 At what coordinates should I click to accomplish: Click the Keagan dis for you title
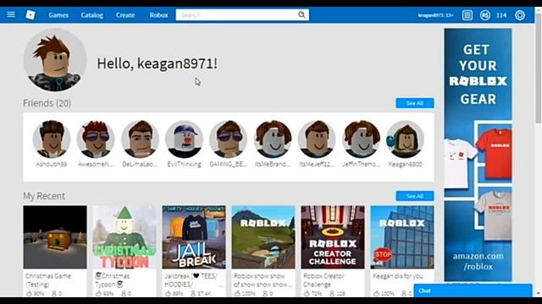(x=398, y=276)
